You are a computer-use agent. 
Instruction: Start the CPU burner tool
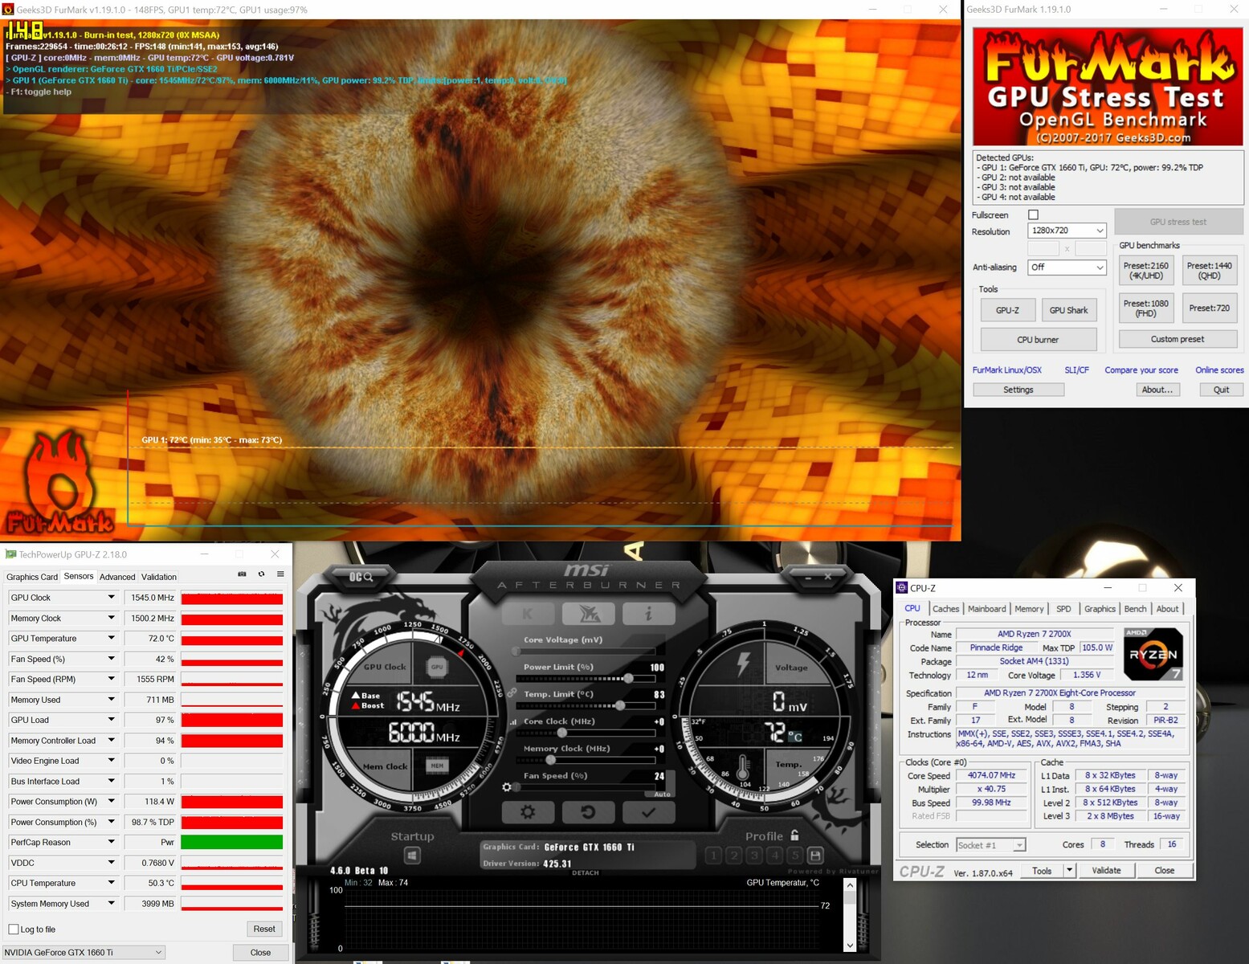click(x=1038, y=340)
